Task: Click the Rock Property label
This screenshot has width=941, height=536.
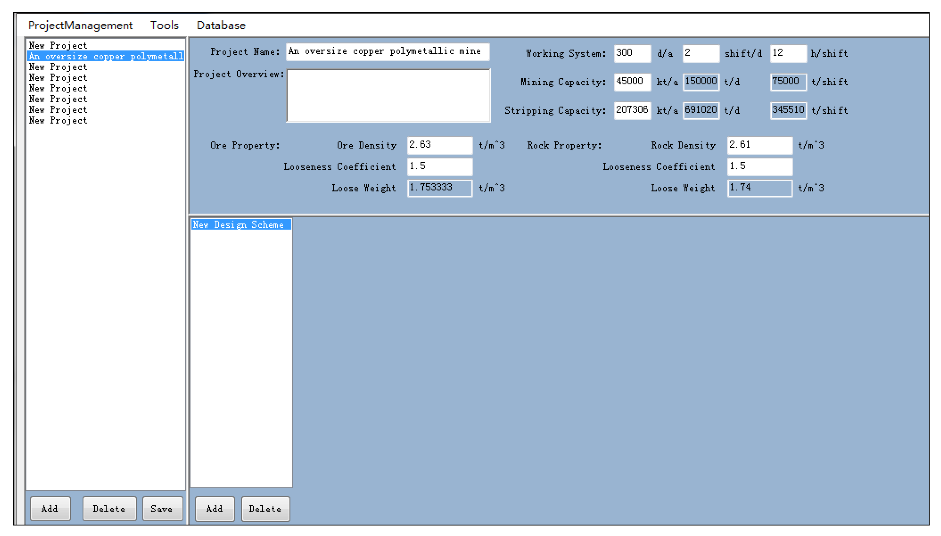Action: click(564, 146)
